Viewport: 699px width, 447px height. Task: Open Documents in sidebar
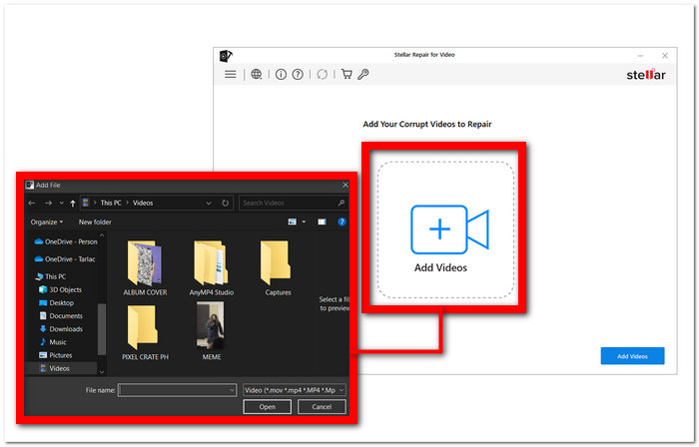pos(61,315)
